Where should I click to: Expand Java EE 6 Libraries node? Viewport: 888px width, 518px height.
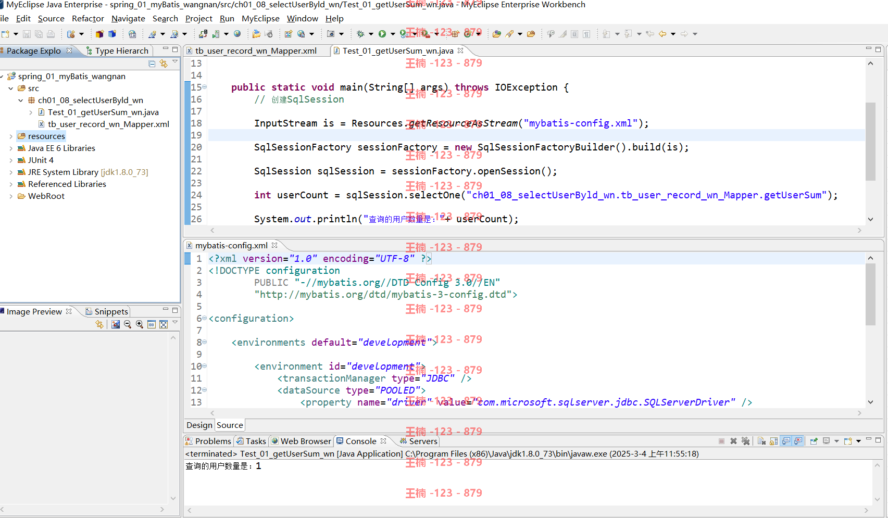click(x=11, y=148)
